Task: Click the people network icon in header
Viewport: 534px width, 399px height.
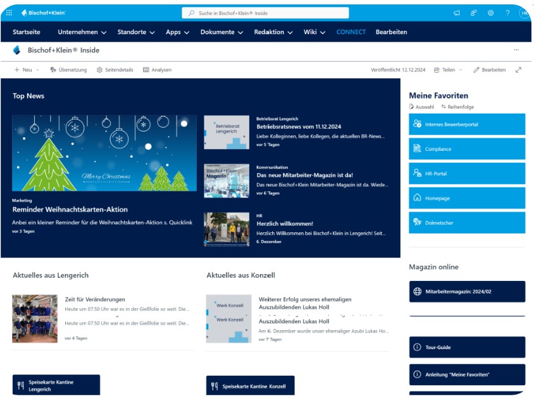Action: pyautogui.click(x=474, y=13)
